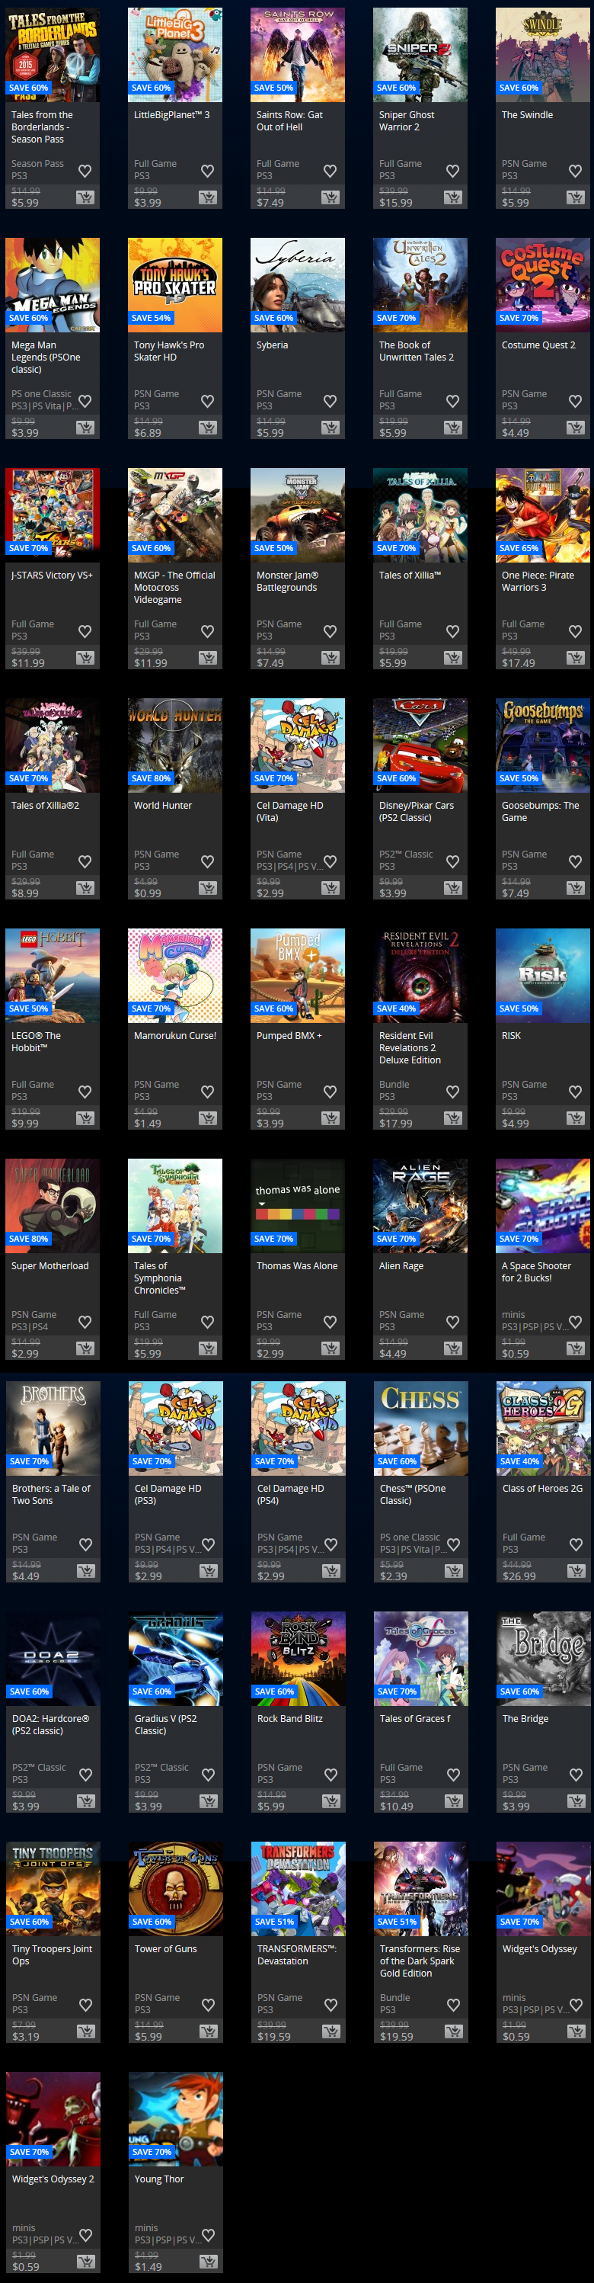This screenshot has width=594, height=2283.
Task: Add Class of Heroes 2G to cart
Action: tap(576, 1571)
